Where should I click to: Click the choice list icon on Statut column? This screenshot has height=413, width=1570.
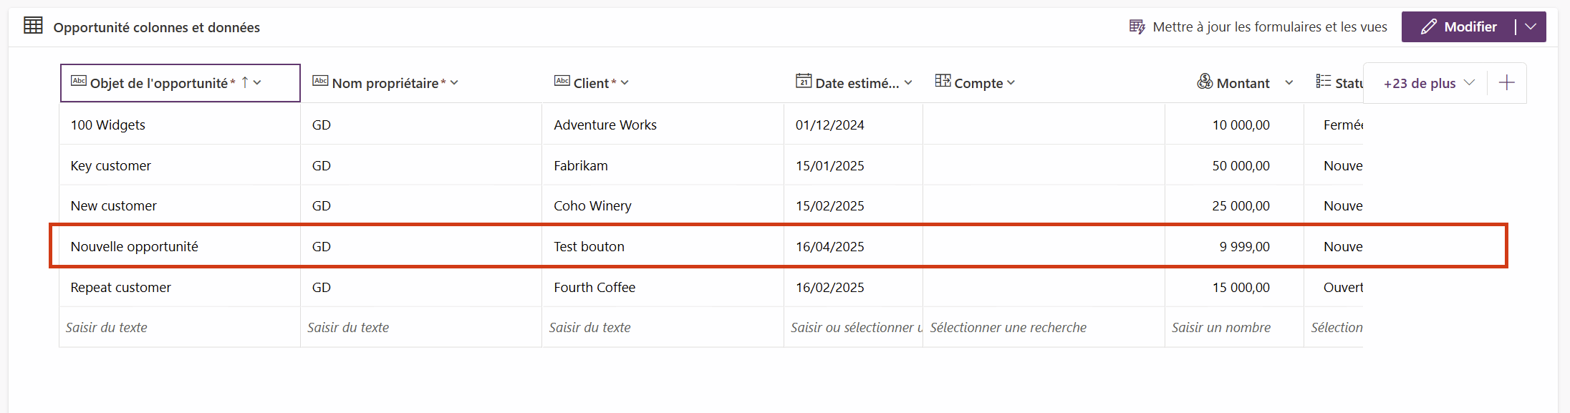[x=1323, y=82]
